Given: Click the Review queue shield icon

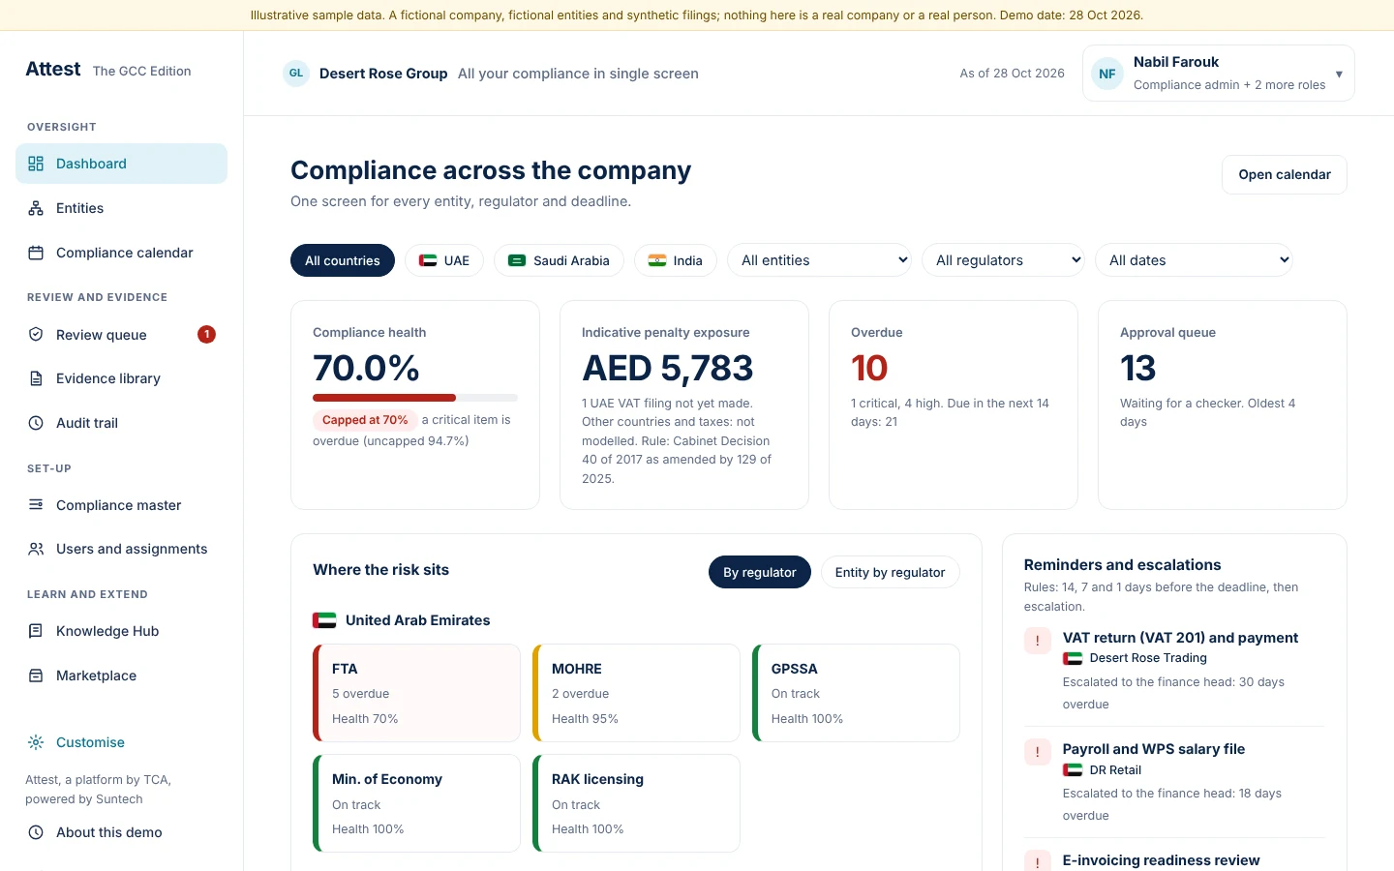Looking at the screenshot, I should coord(36,335).
